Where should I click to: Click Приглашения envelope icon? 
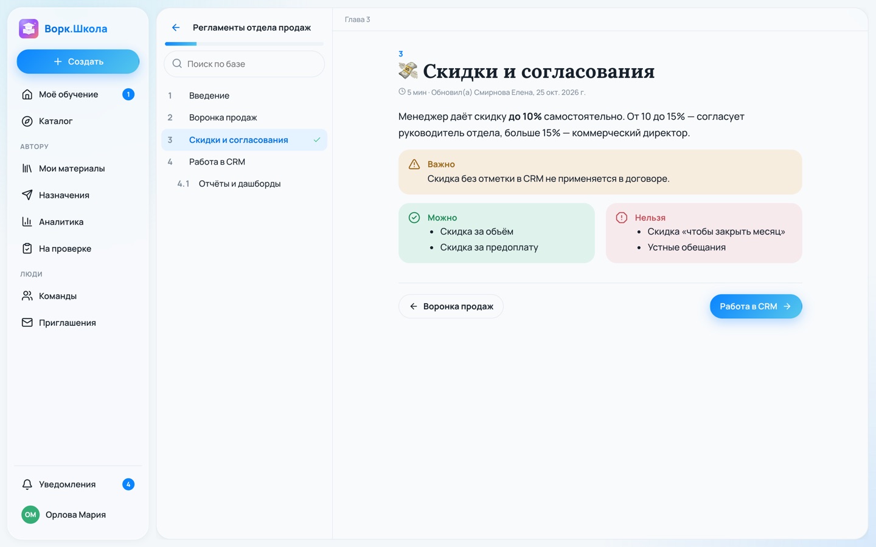pyautogui.click(x=27, y=323)
